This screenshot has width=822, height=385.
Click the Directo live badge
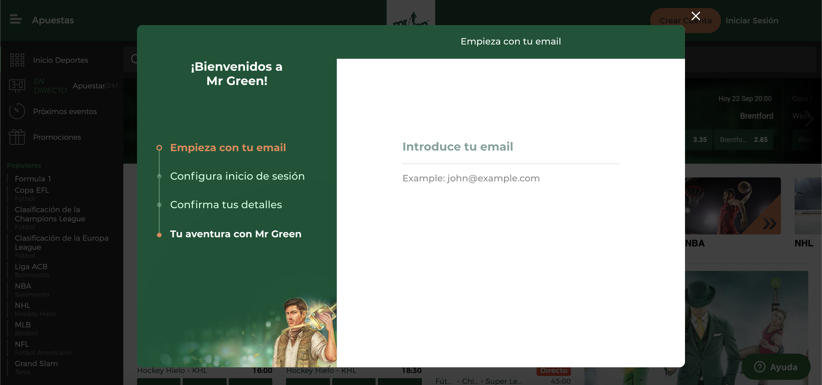(x=553, y=371)
